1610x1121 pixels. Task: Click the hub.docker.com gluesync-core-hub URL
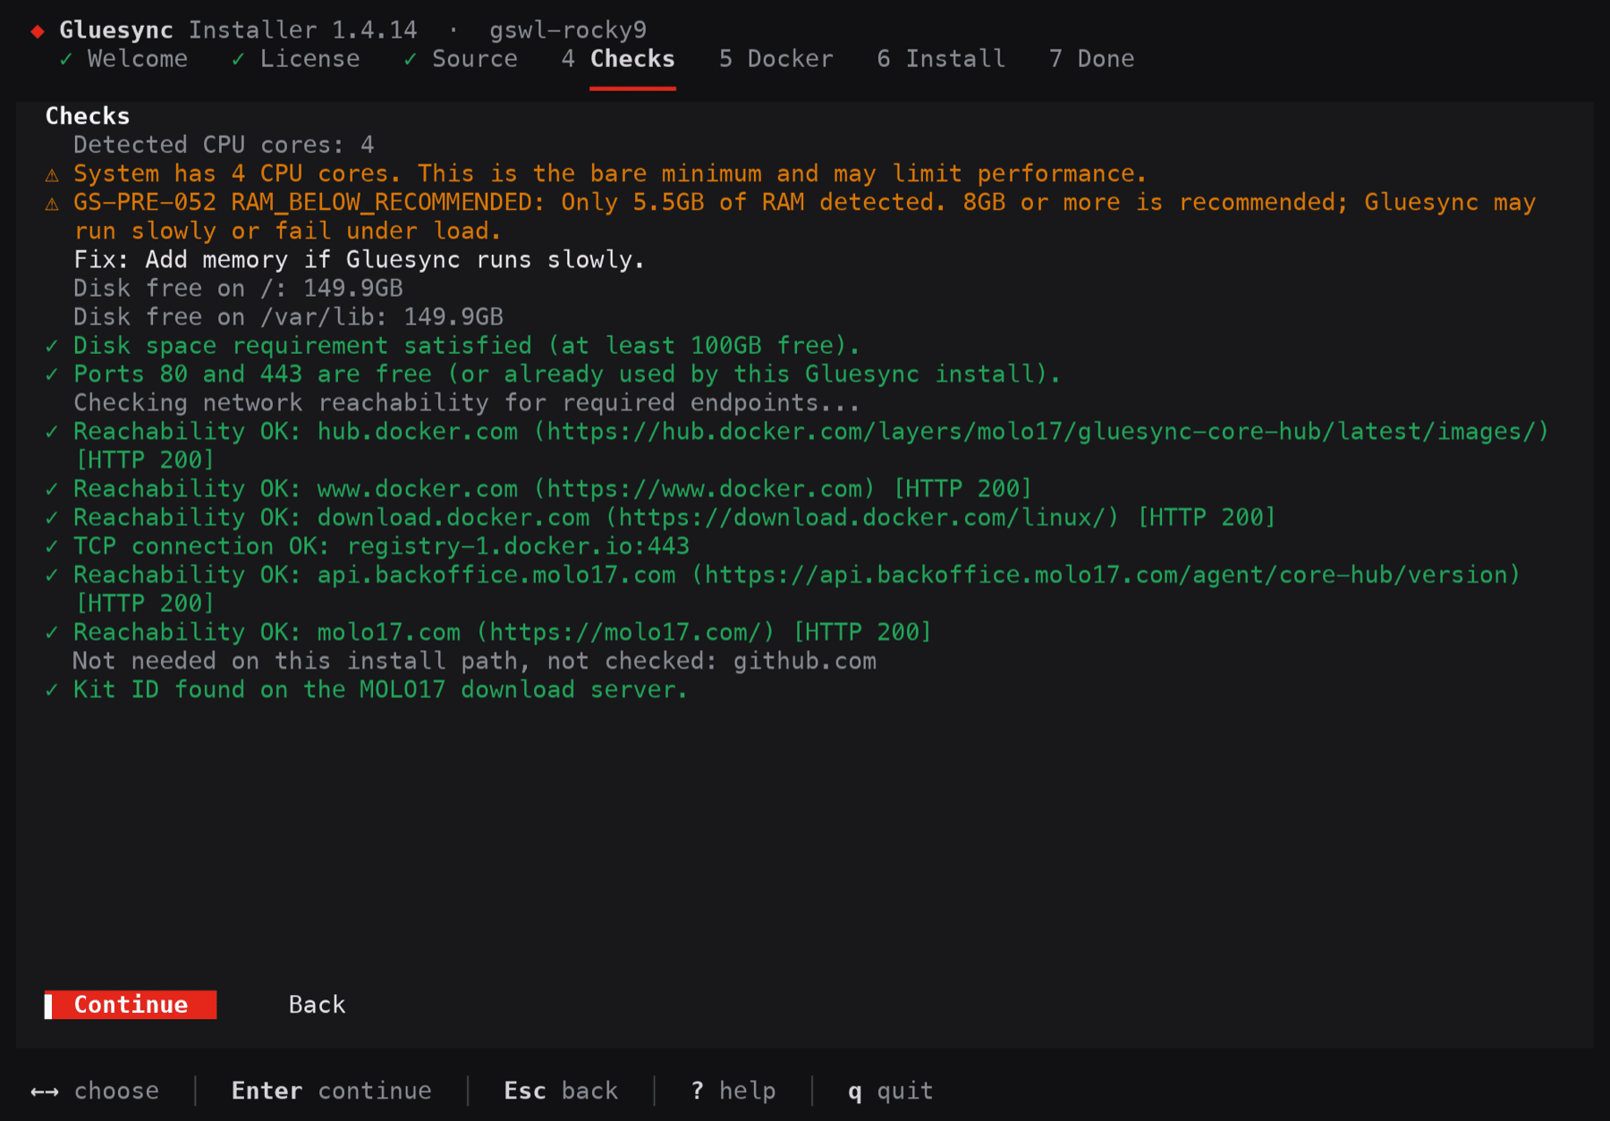pos(1042,432)
